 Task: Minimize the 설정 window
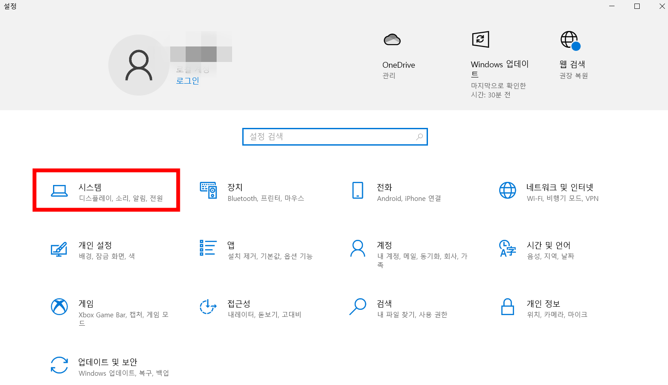pos(612,6)
